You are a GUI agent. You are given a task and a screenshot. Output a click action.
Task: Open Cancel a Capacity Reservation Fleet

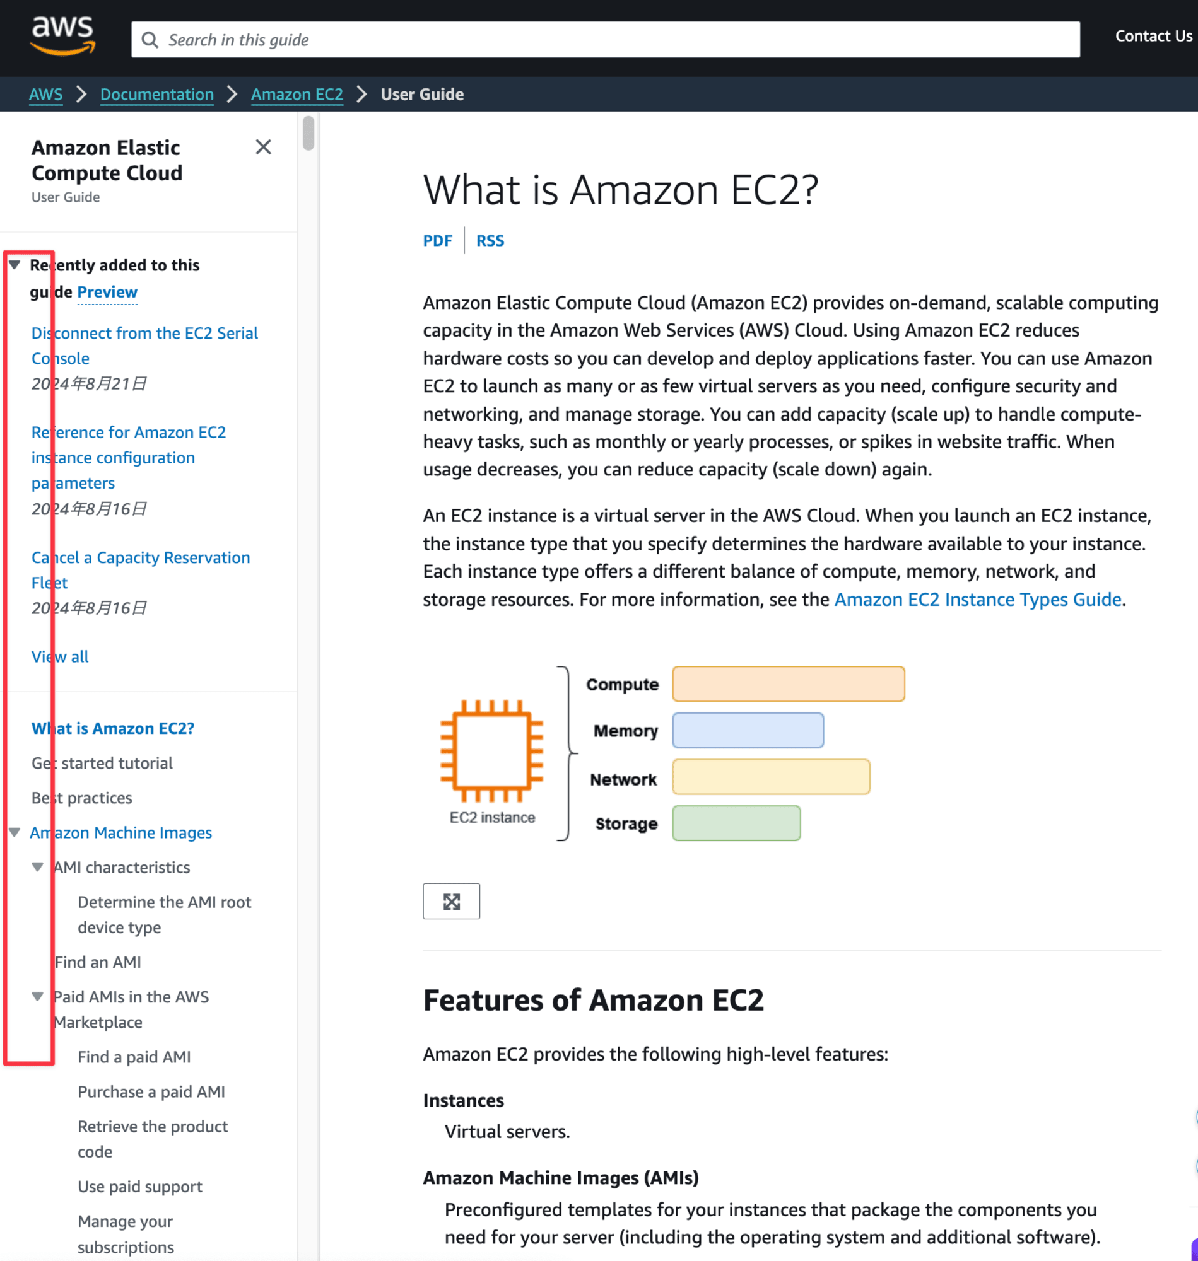pyautogui.click(x=141, y=570)
